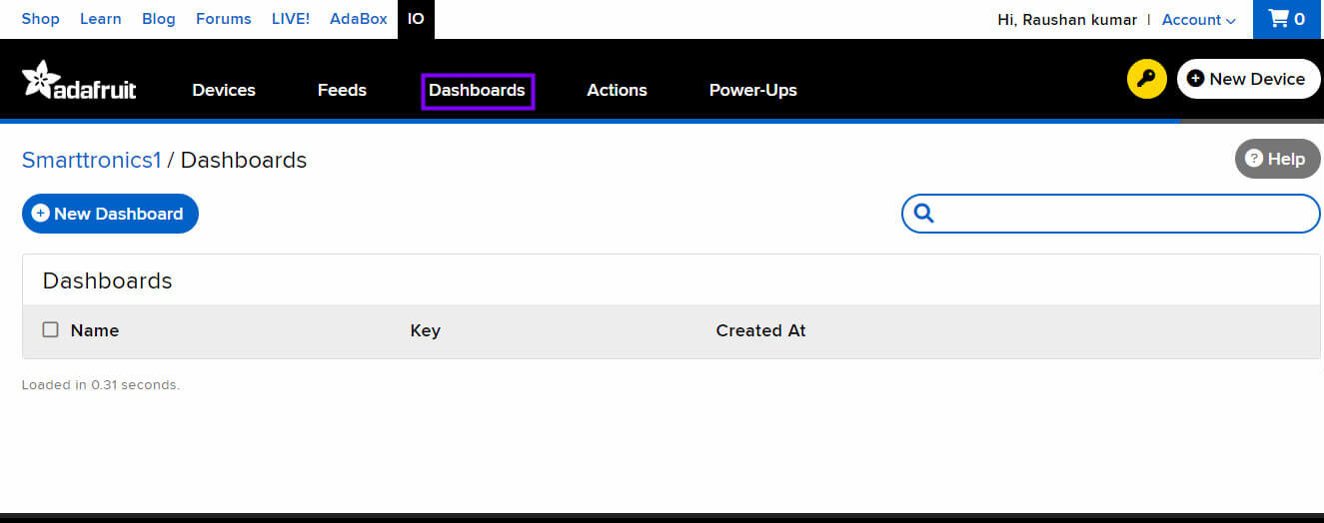Expand the Account dropdown
The image size is (1324, 523).
pos(1198,19)
